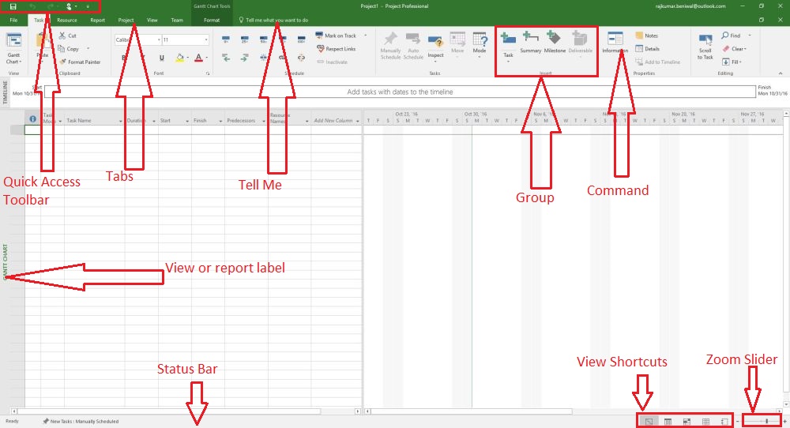Activate Format Painter
Image resolution: width=790 pixels, height=428 pixels.
[80, 62]
